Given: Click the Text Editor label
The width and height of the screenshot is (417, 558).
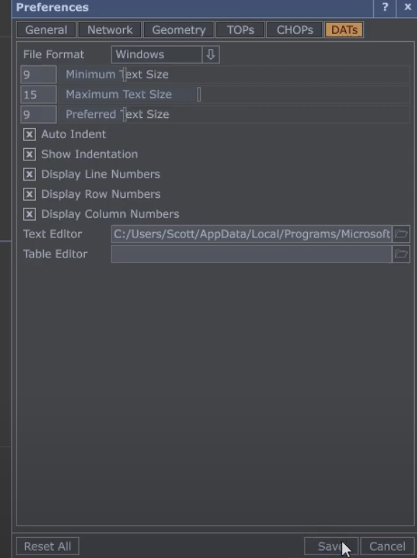Looking at the screenshot, I should pos(52,234).
